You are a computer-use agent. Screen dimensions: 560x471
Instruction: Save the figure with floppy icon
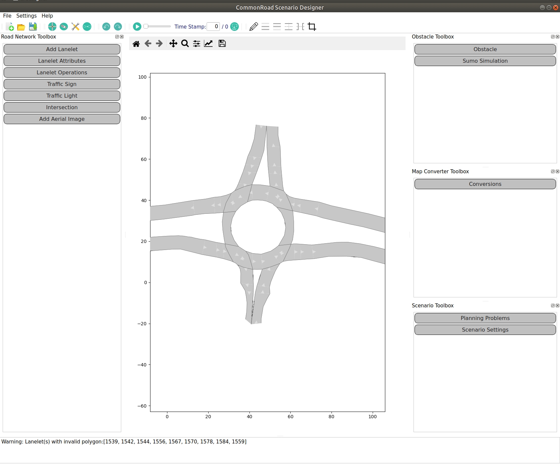(x=222, y=43)
